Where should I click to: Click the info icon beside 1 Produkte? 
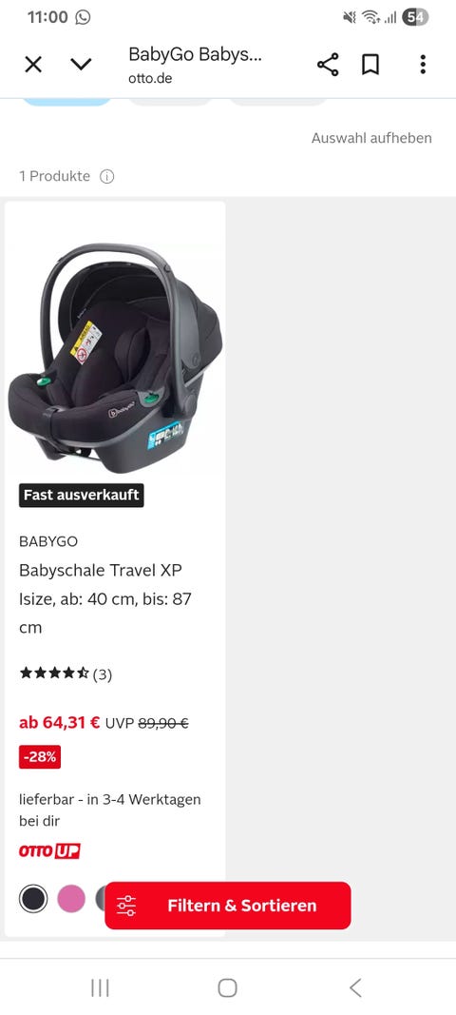(x=106, y=176)
